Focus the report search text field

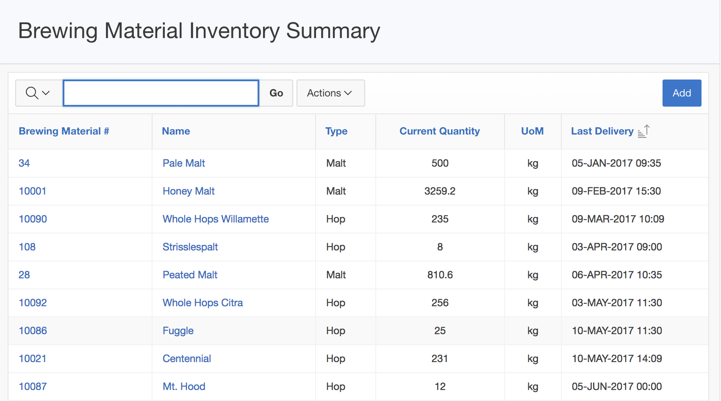pyautogui.click(x=161, y=93)
